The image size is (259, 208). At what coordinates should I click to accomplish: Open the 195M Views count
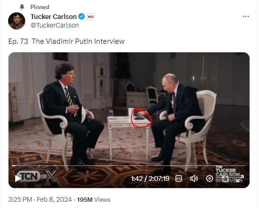tap(94, 200)
